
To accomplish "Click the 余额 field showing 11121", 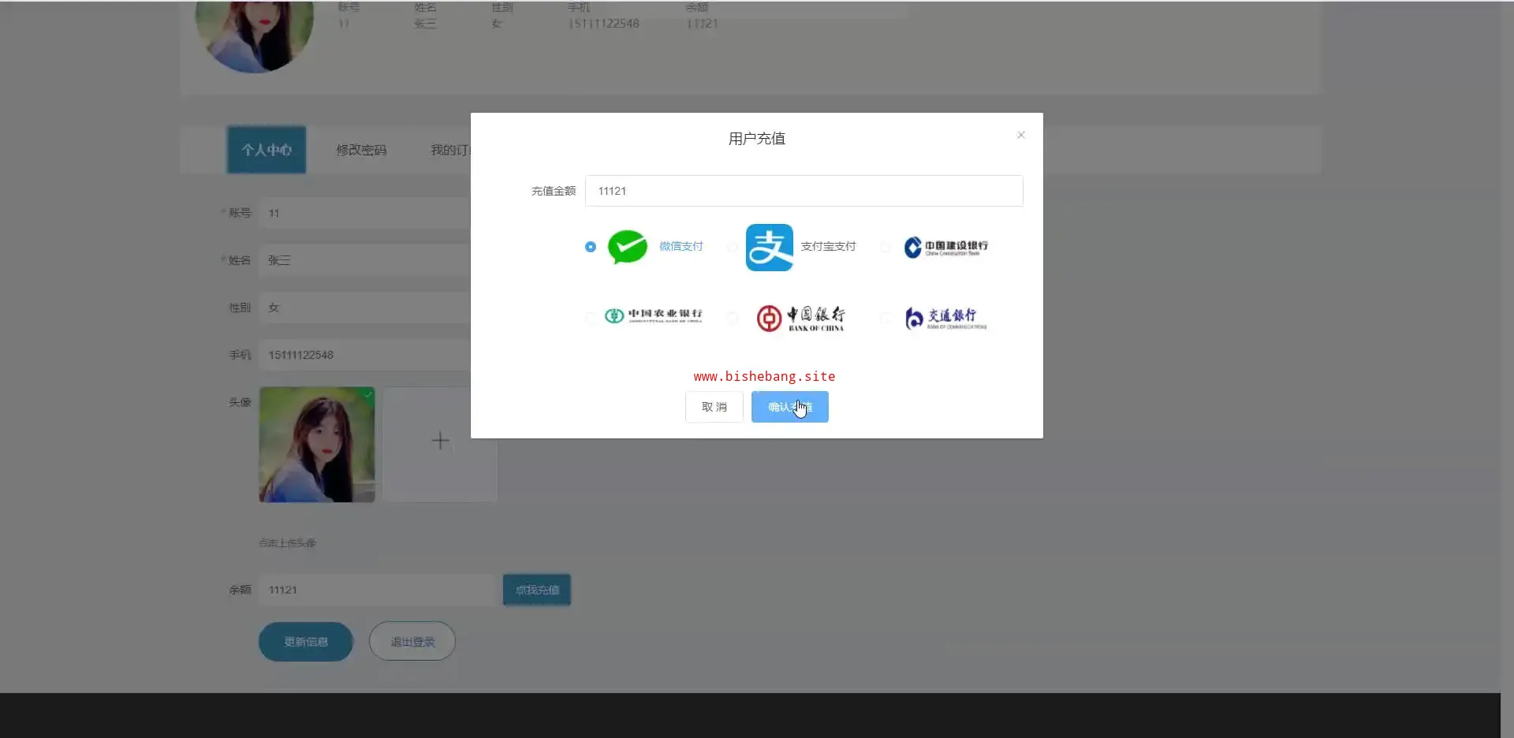I will point(377,590).
